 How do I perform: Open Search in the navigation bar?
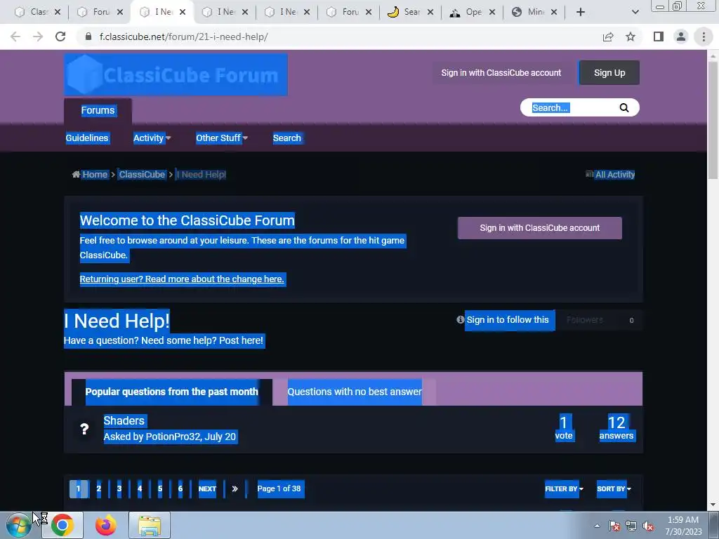click(287, 138)
